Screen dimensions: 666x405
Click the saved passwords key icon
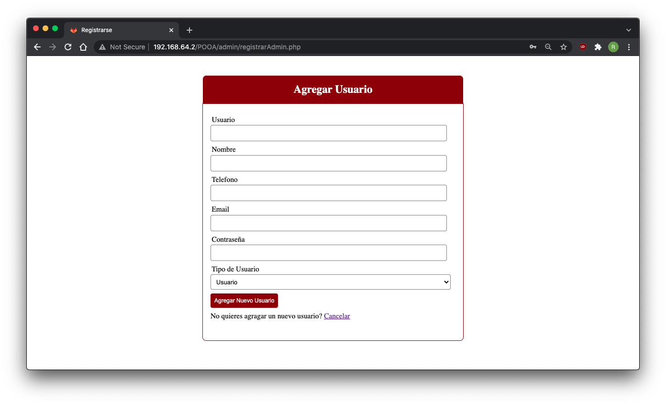[533, 46]
